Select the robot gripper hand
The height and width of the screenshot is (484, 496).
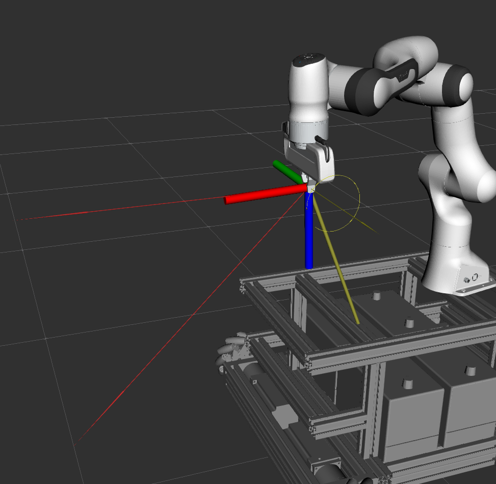click(309, 158)
